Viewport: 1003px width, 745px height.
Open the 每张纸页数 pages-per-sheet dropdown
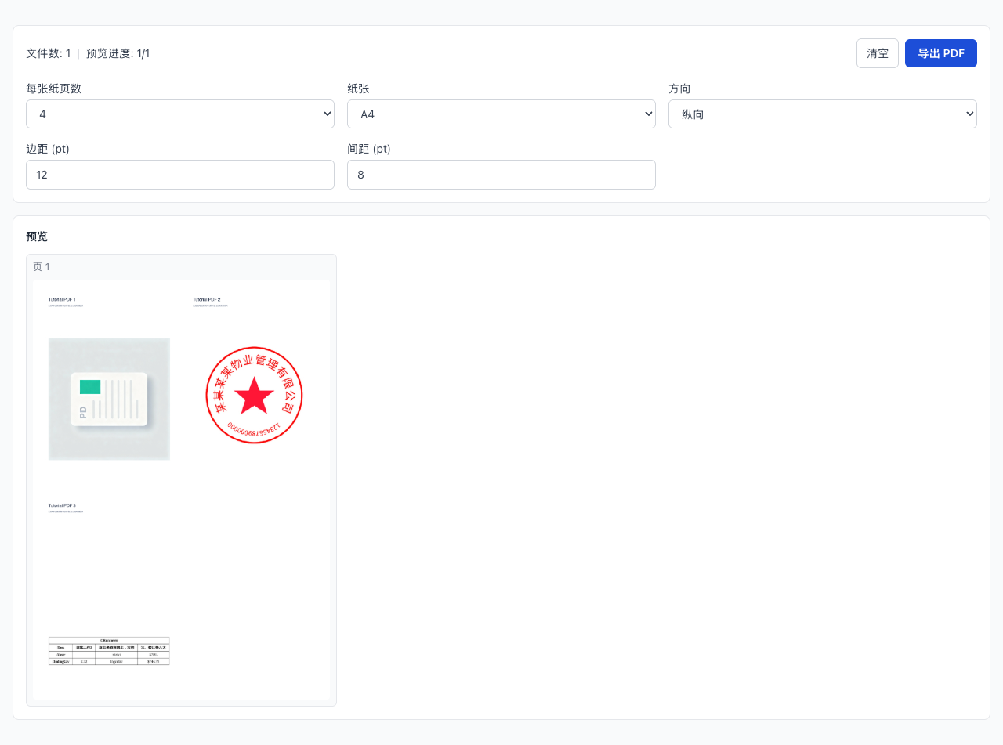point(180,114)
